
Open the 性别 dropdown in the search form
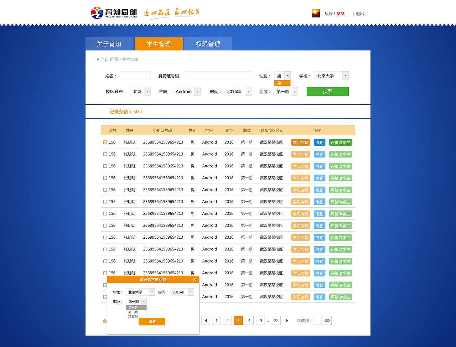tap(283, 76)
